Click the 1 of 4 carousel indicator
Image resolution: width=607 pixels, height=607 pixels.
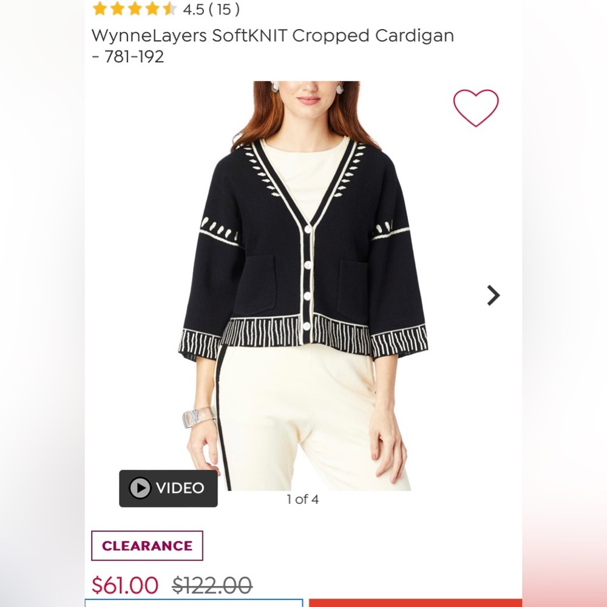point(303,500)
